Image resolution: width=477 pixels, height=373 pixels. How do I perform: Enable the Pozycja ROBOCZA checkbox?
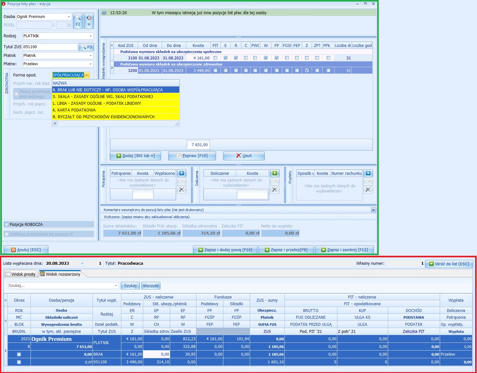click(6, 224)
